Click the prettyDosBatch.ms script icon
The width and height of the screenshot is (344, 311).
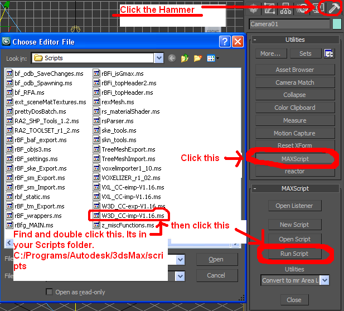click(9, 111)
